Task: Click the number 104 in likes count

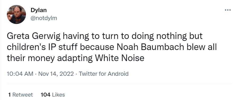Action: (45, 95)
